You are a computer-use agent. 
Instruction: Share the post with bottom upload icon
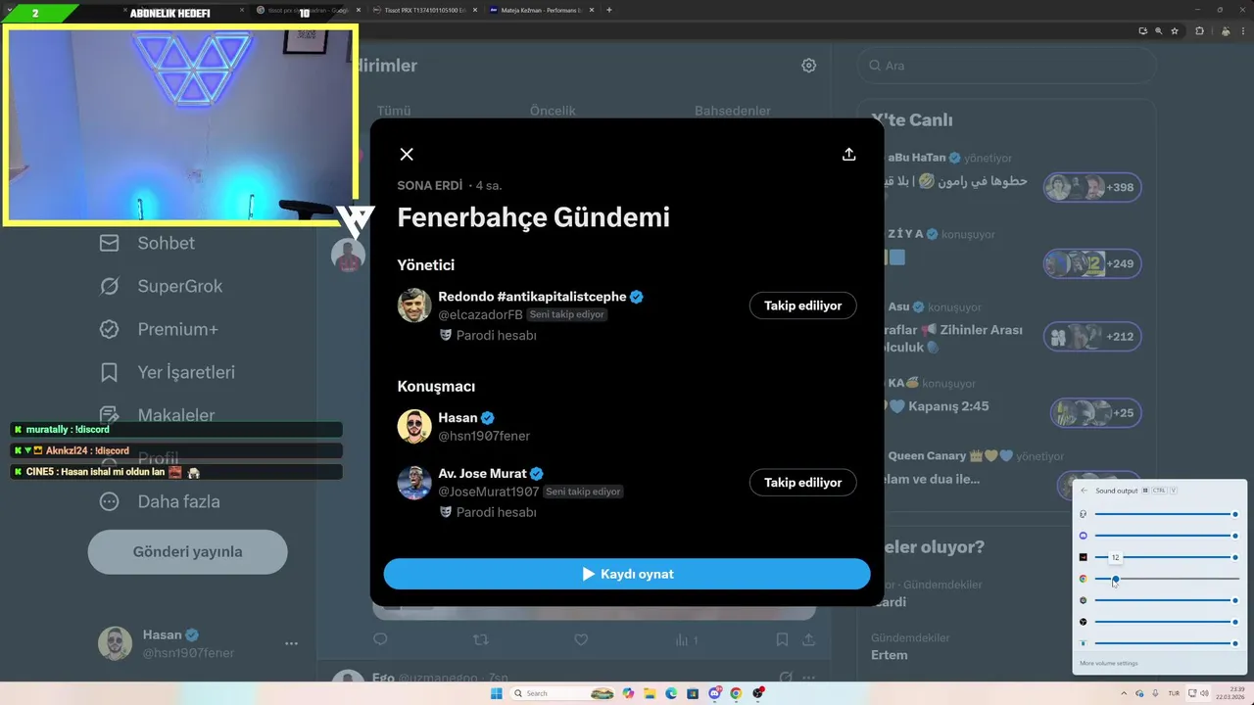click(x=809, y=639)
